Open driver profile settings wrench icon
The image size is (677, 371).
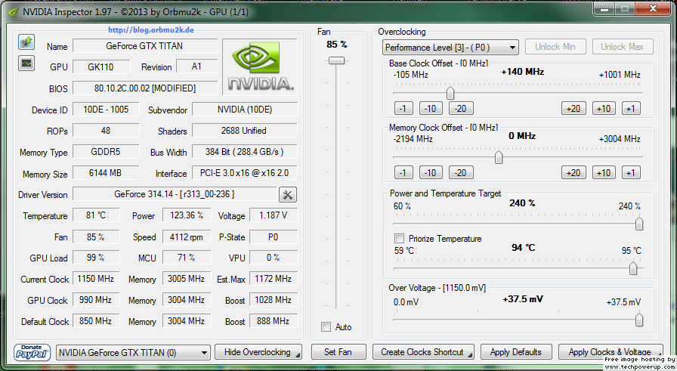[288, 195]
